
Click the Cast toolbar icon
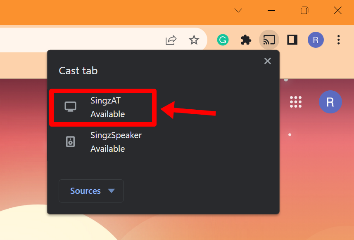[x=269, y=40]
